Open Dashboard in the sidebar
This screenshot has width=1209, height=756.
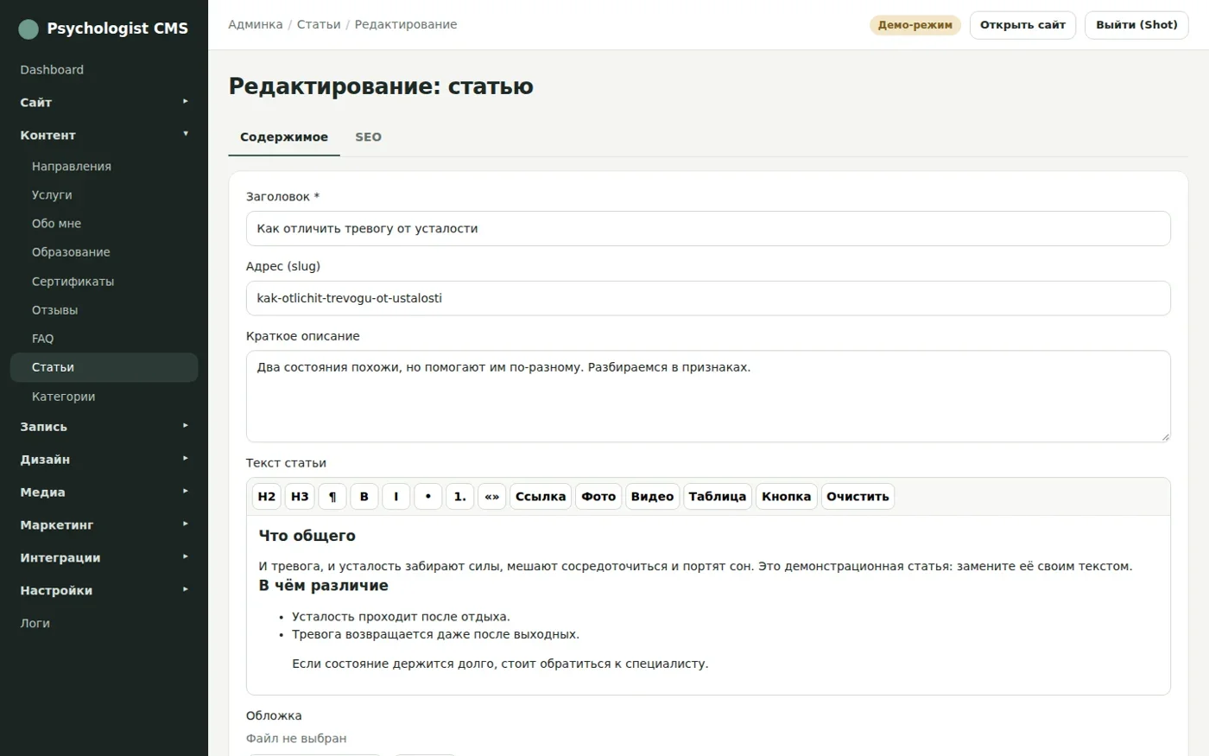[x=104, y=70]
